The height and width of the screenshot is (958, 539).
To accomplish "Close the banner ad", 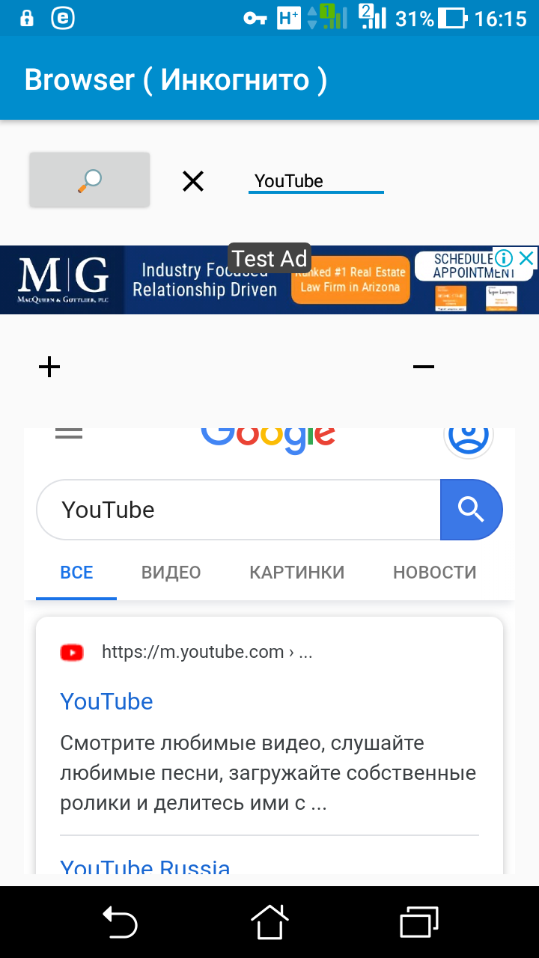I will (527, 258).
